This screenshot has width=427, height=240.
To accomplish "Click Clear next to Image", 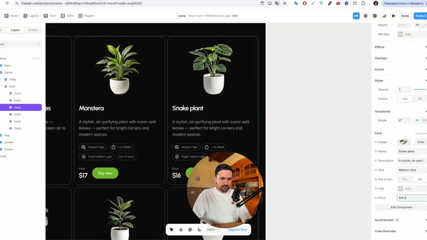I will point(421,142).
